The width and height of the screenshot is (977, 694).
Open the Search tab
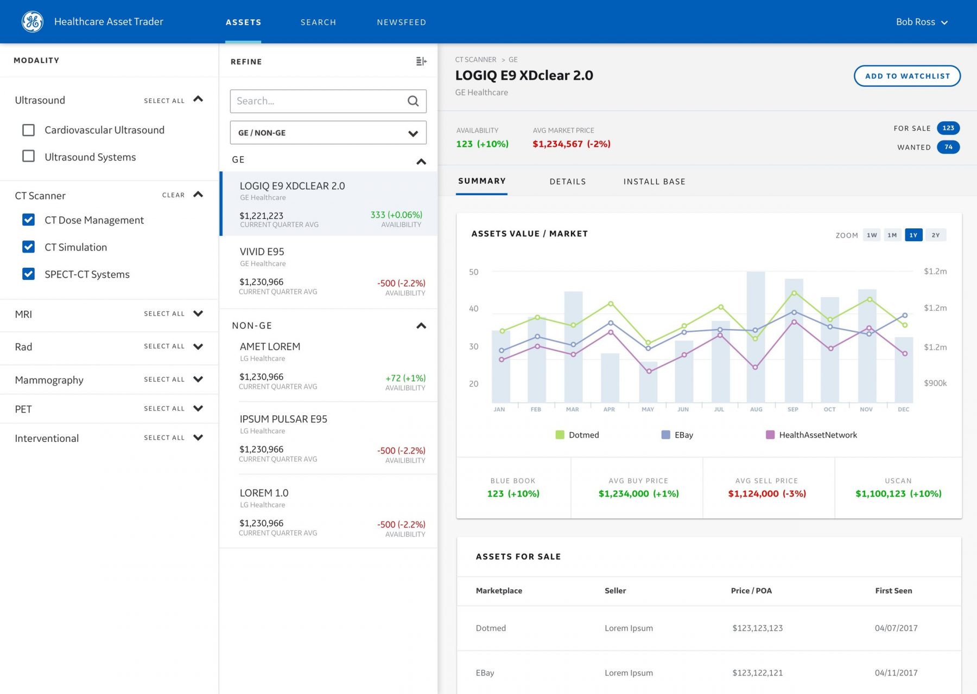tap(319, 22)
